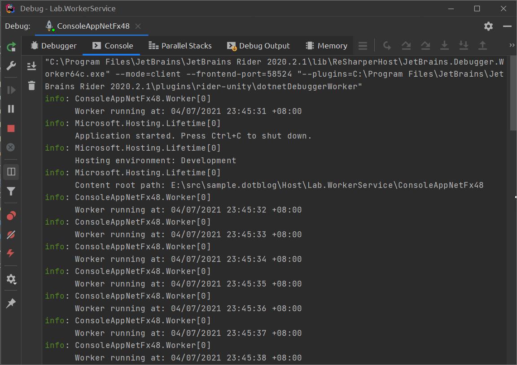
Task: Stop the debug session with red square
Action: (x=11, y=129)
